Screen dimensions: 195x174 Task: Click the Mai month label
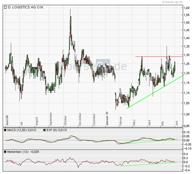(162, 124)
